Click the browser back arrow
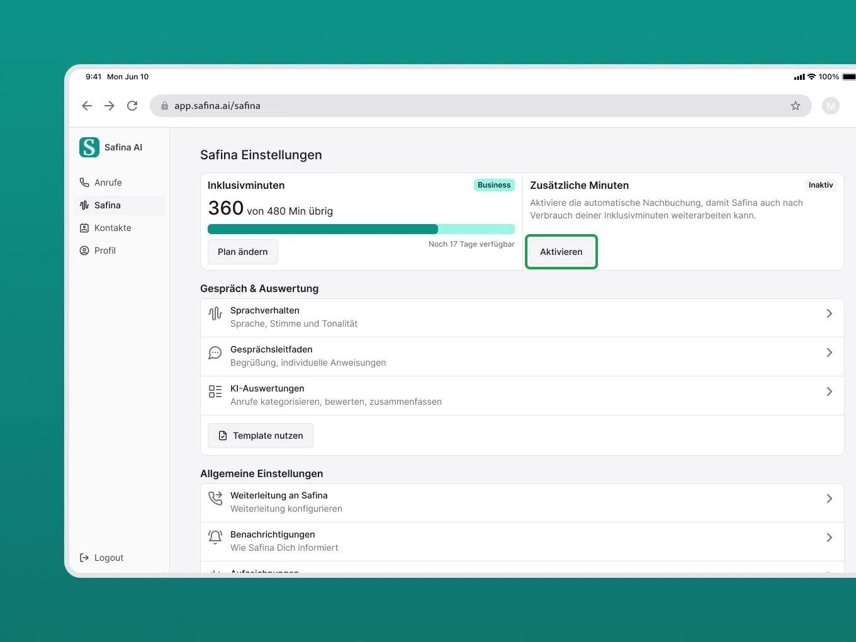 click(x=87, y=106)
